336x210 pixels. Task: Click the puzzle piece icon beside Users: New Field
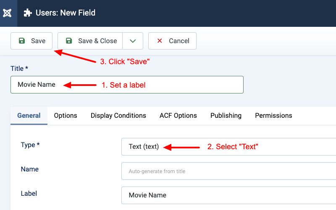(28, 13)
